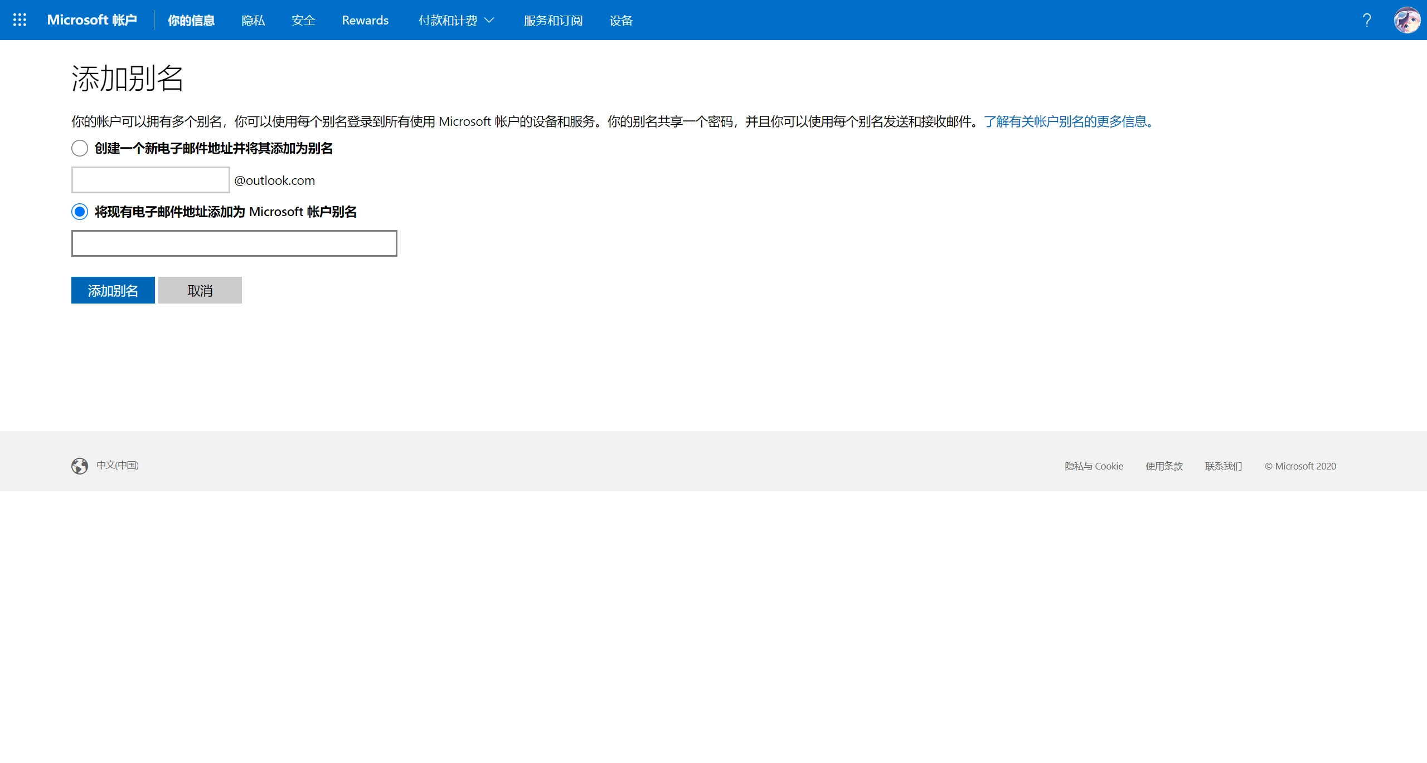Open the 隐私与 Cookie footer link
The height and width of the screenshot is (763, 1427).
1094,466
